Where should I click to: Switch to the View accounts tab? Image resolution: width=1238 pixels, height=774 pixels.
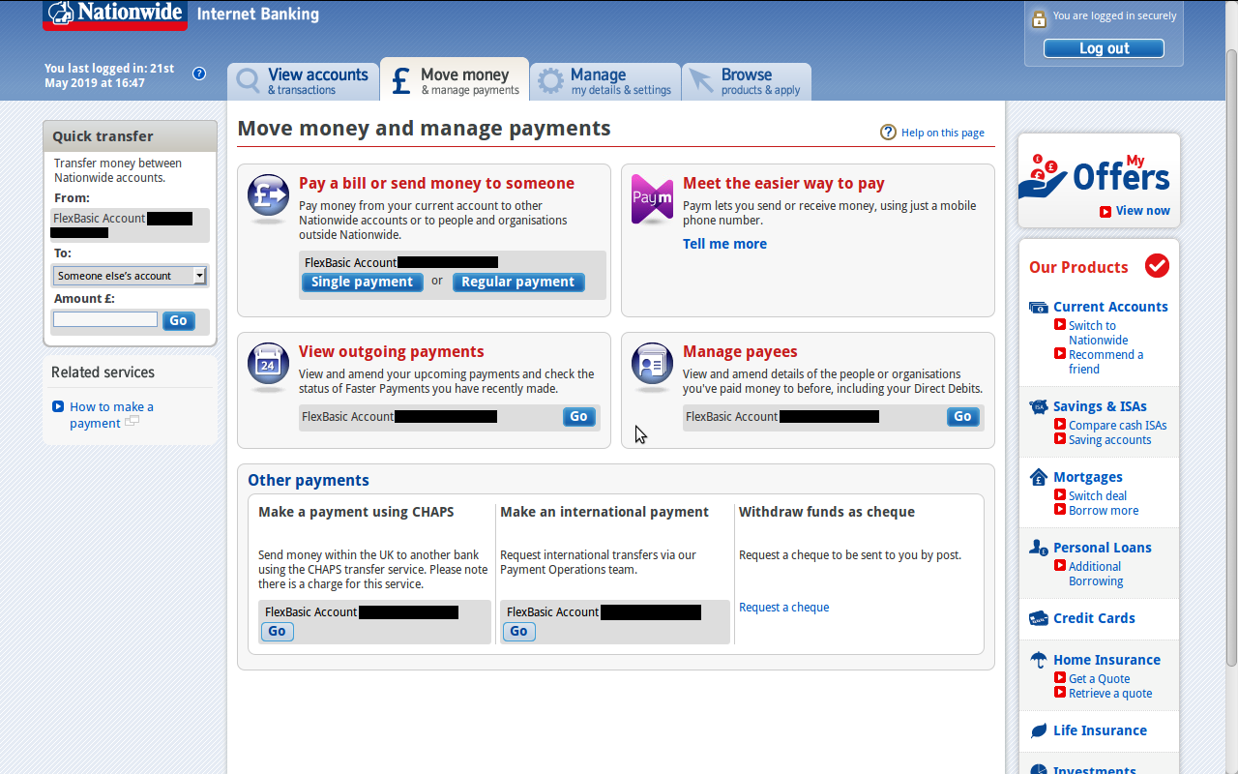click(x=304, y=81)
